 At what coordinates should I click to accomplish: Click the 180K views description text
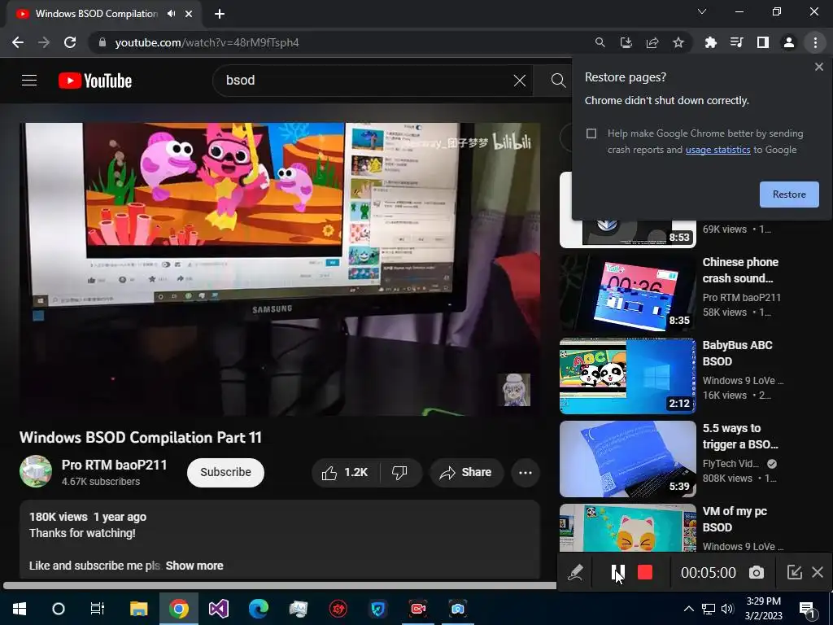[59, 517]
